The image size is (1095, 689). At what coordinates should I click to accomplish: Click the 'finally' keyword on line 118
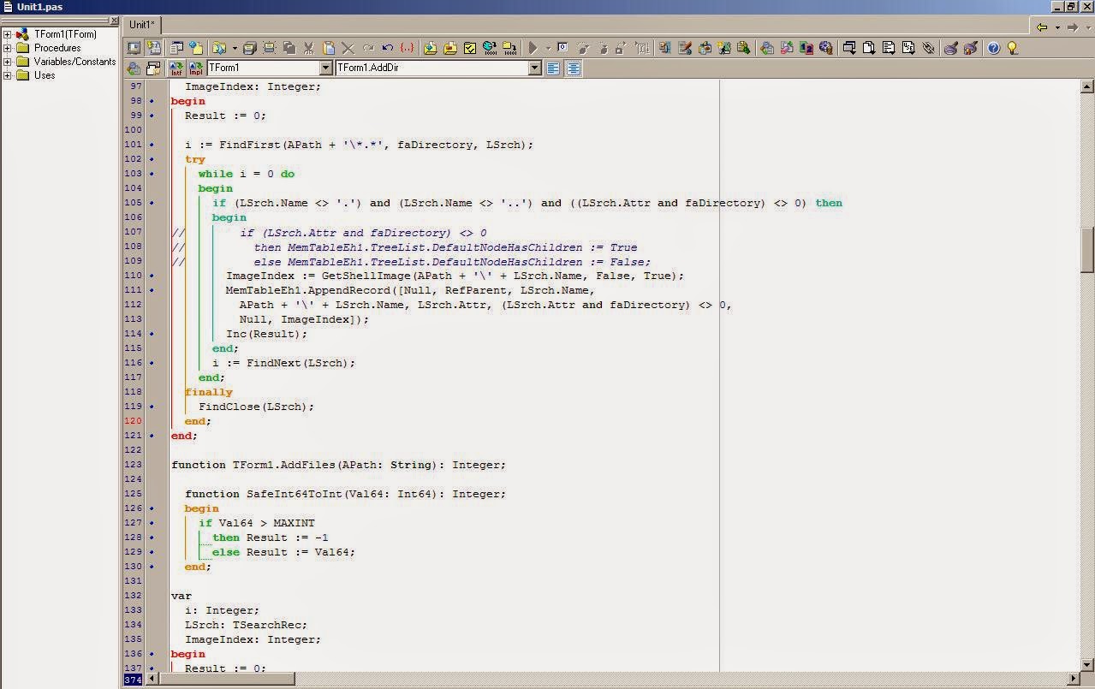(209, 392)
